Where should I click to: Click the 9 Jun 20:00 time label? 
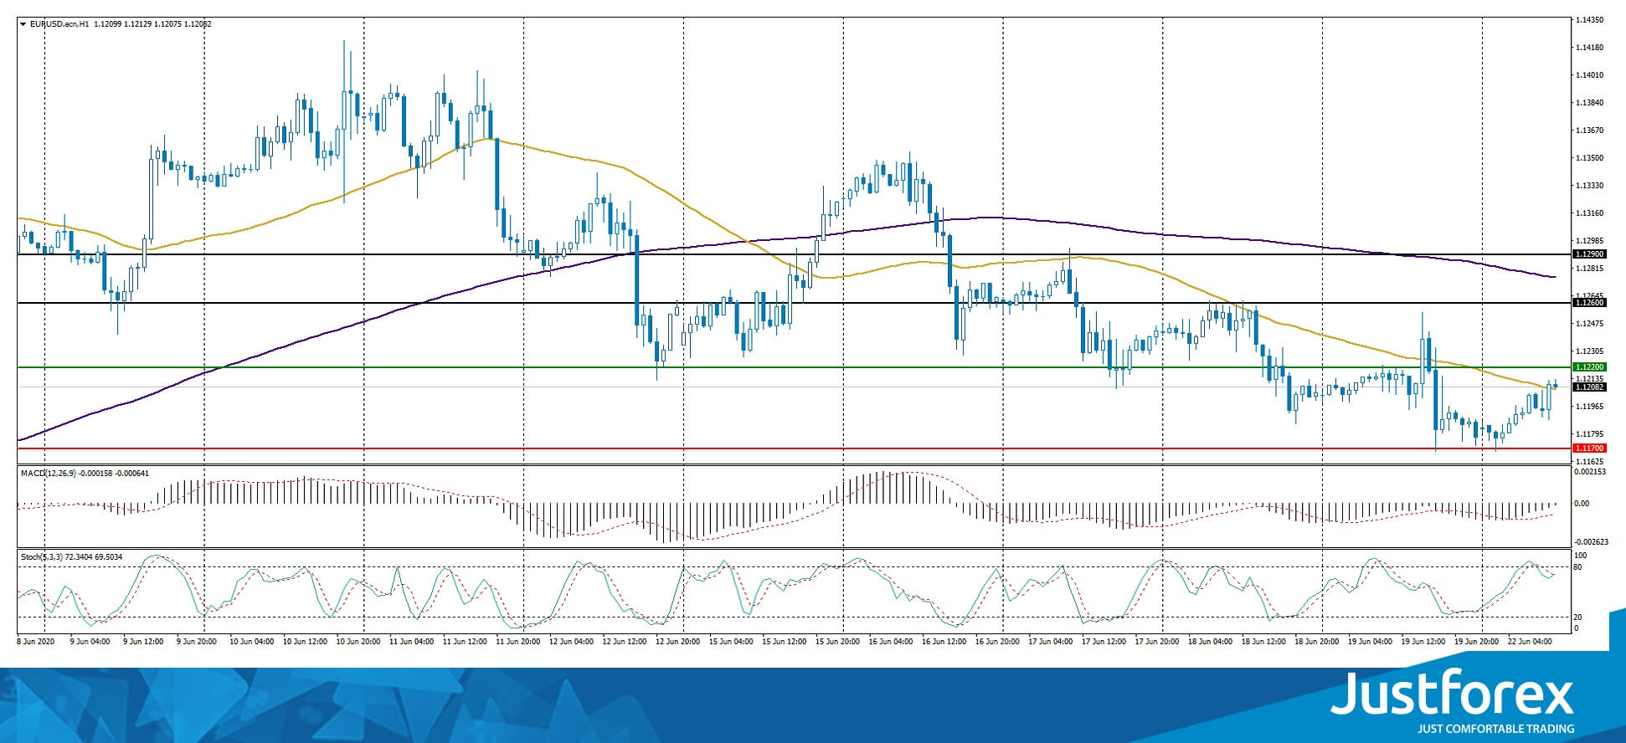click(197, 642)
